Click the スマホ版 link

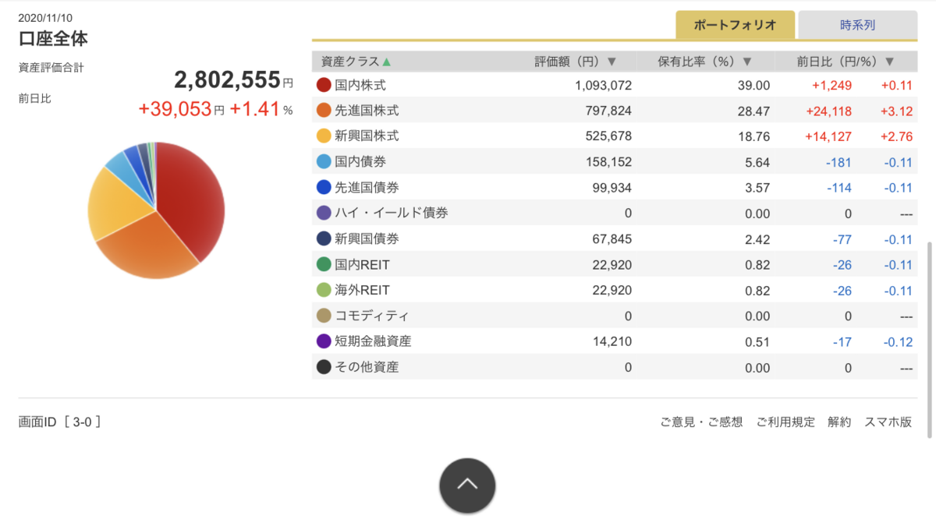(x=888, y=422)
